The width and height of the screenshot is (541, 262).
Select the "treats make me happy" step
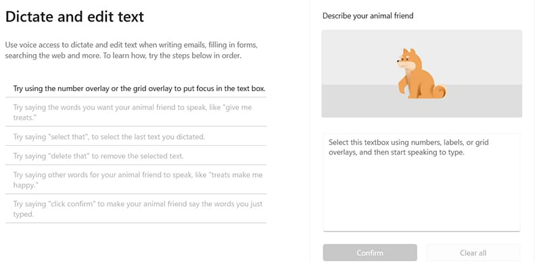[136, 180]
